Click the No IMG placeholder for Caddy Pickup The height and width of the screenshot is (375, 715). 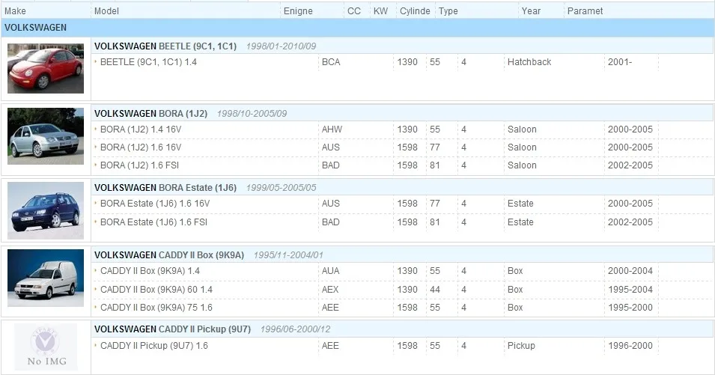coord(46,347)
